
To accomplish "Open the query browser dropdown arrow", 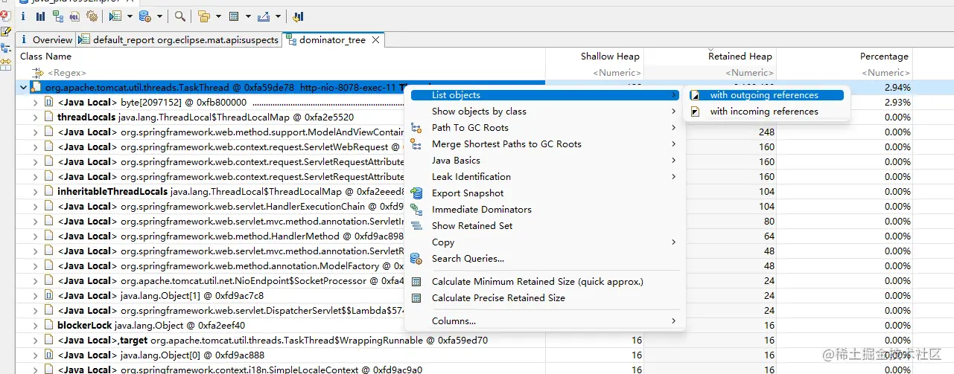I will (160, 16).
